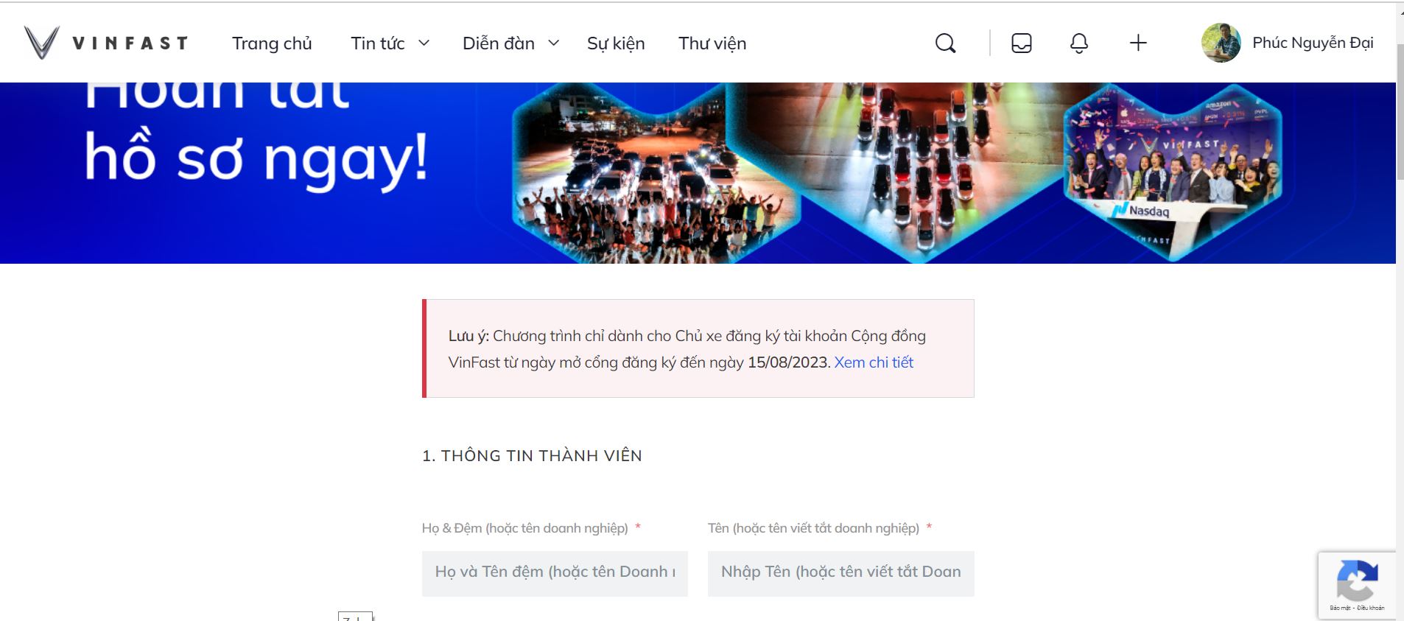The height and width of the screenshot is (621, 1404).
Task: Click the VinFast logo
Action: click(x=106, y=43)
